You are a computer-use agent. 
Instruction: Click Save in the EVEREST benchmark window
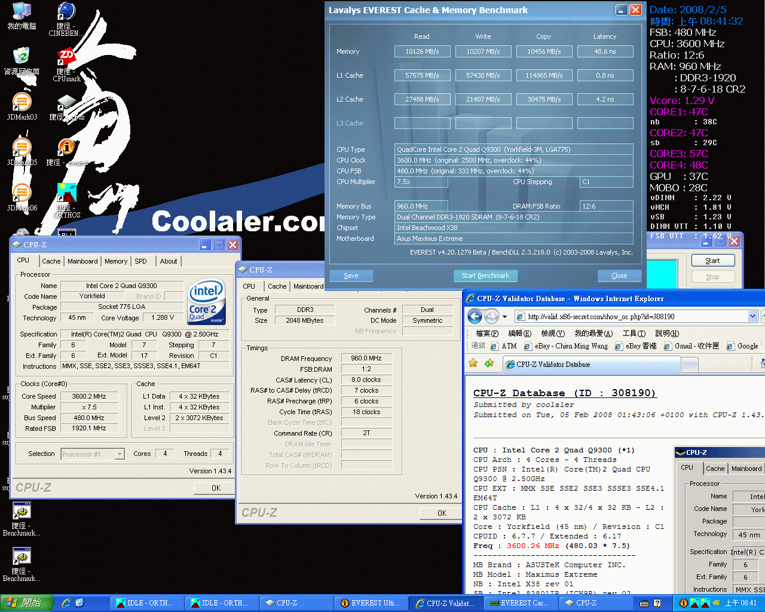point(351,276)
